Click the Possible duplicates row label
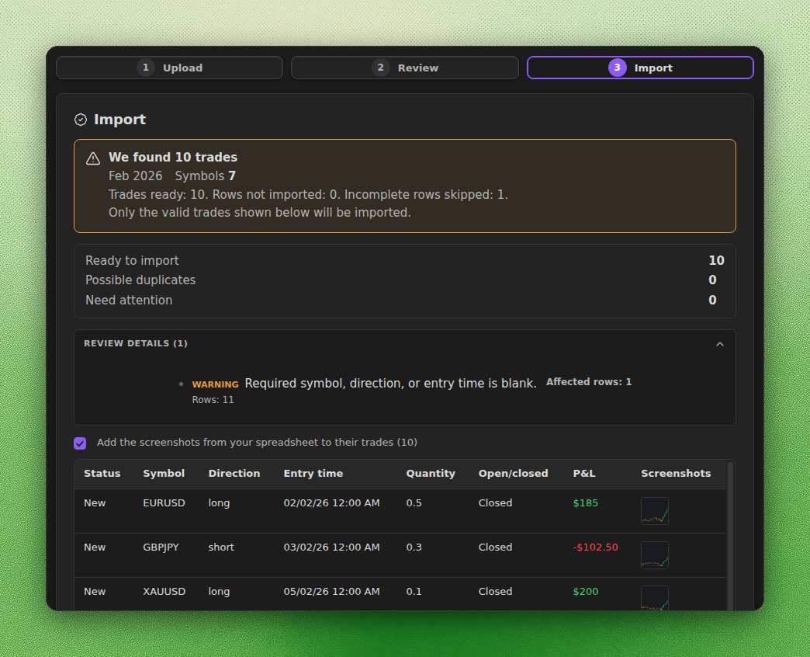The image size is (810, 657). pyautogui.click(x=140, y=280)
